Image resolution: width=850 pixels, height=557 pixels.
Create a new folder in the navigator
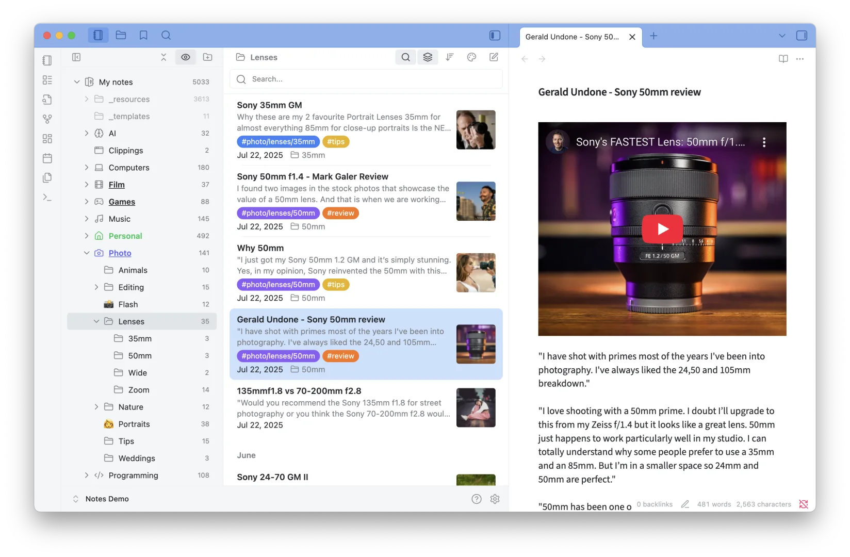click(208, 57)
